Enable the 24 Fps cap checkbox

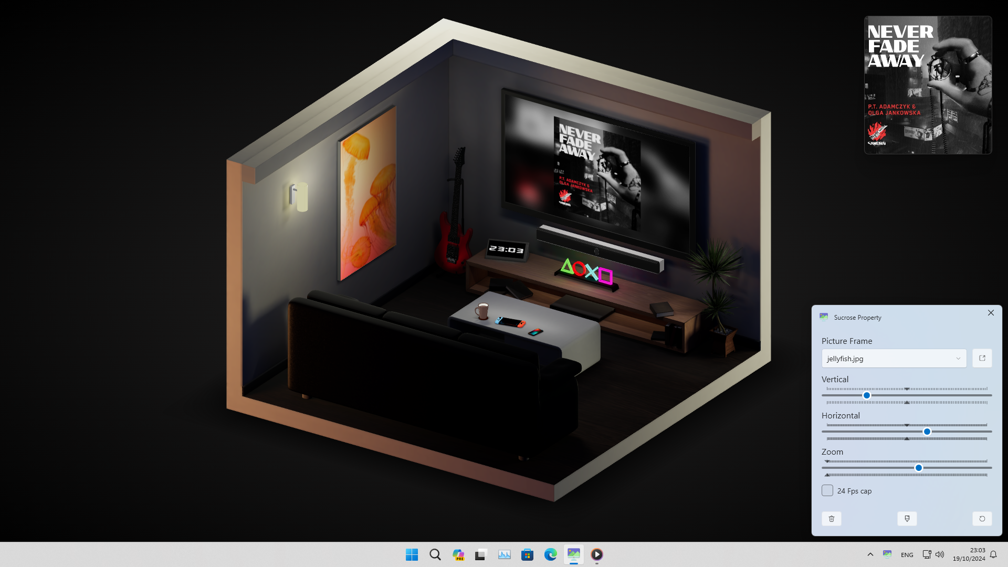(827, 490)
